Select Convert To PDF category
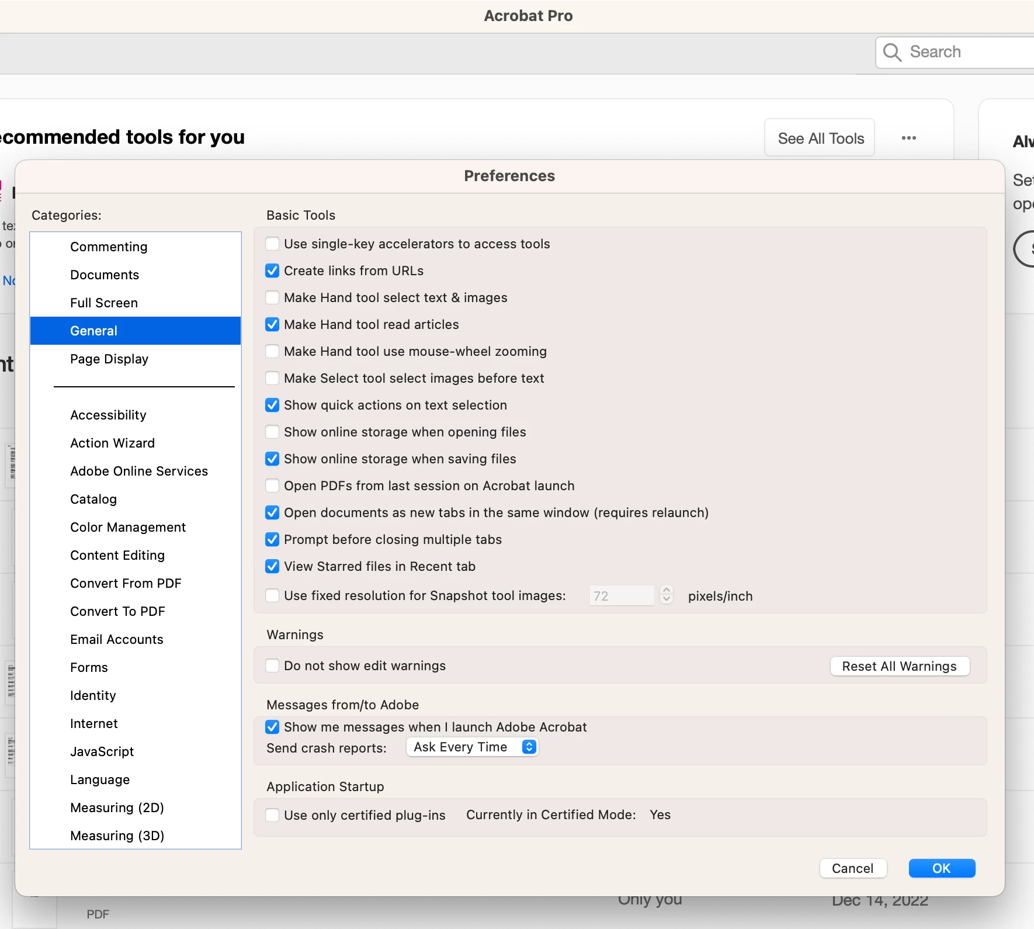 136,611
